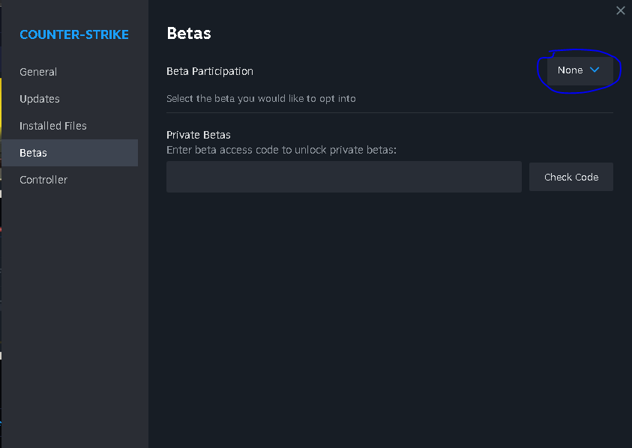Open the General settings tab
The image size is (632, 448).
point(38,72)
